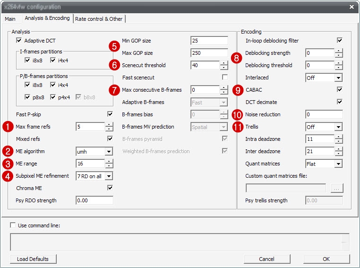The image size is (360, 268).
Task: Open the Subpixel ME refinement dropdown
Action: (109, 176)
